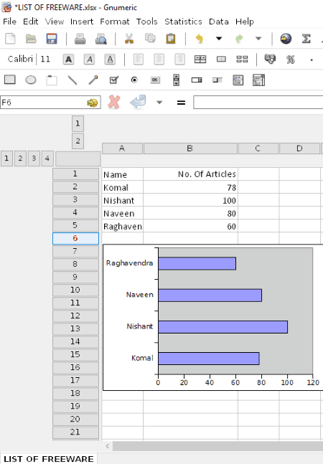Click the Save file floppy disk icon
The image size is (323, 464).
(x=52, y=39)
